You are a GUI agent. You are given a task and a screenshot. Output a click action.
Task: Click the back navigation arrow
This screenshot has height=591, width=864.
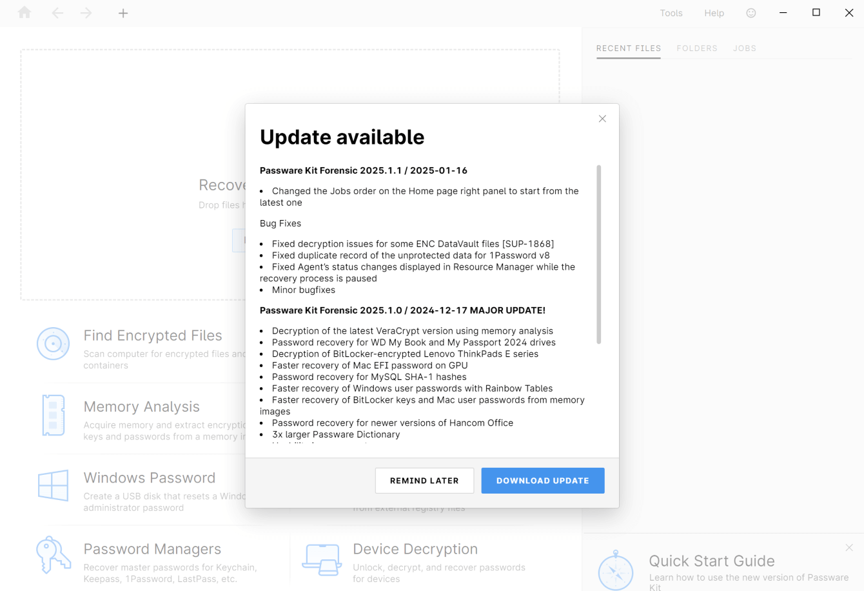pyautogui.click(x=57, y=13)
